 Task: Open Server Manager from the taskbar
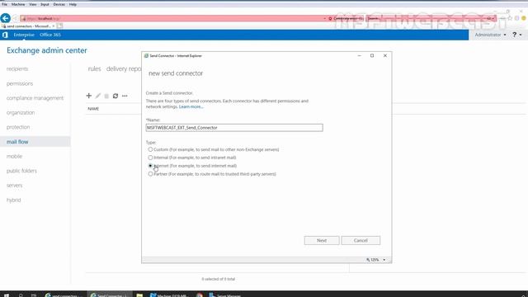225,295
